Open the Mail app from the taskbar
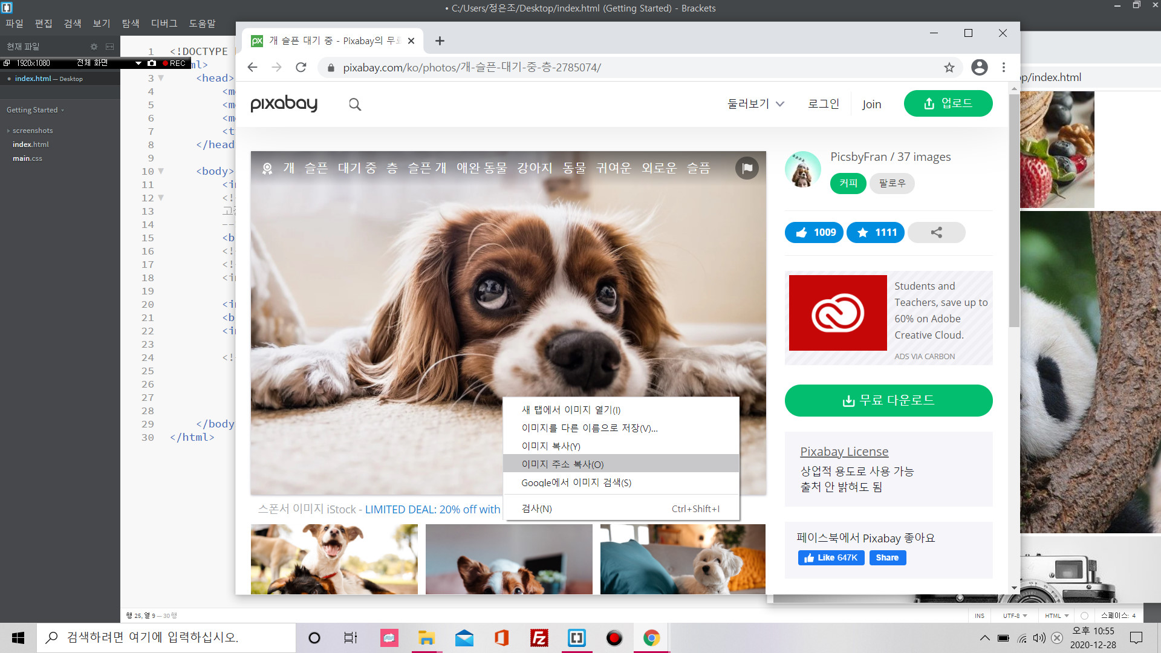This screenshot has width=1161, height=653. (464, 638)
